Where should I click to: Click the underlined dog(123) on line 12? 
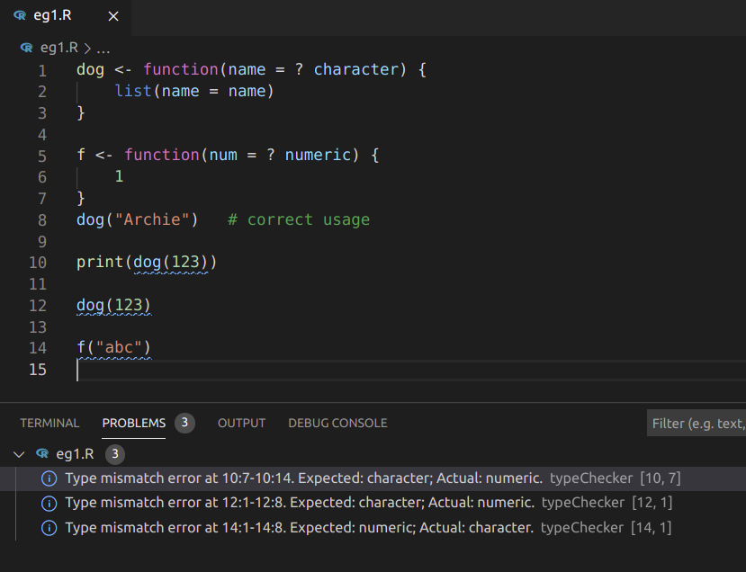(113, 305)
